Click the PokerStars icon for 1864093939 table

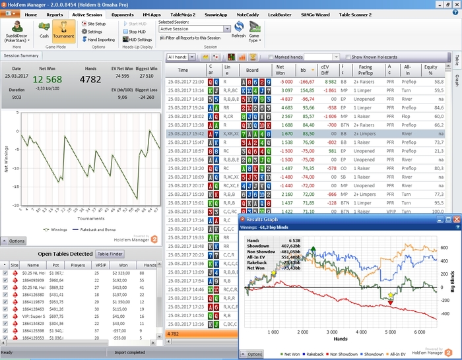click(x=15, y=280)
